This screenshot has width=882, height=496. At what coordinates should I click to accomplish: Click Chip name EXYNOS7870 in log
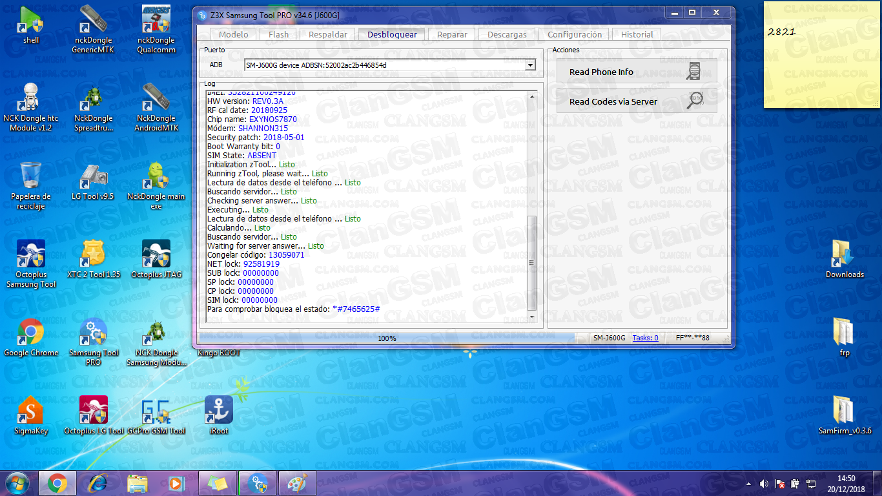tap(272, 119)
